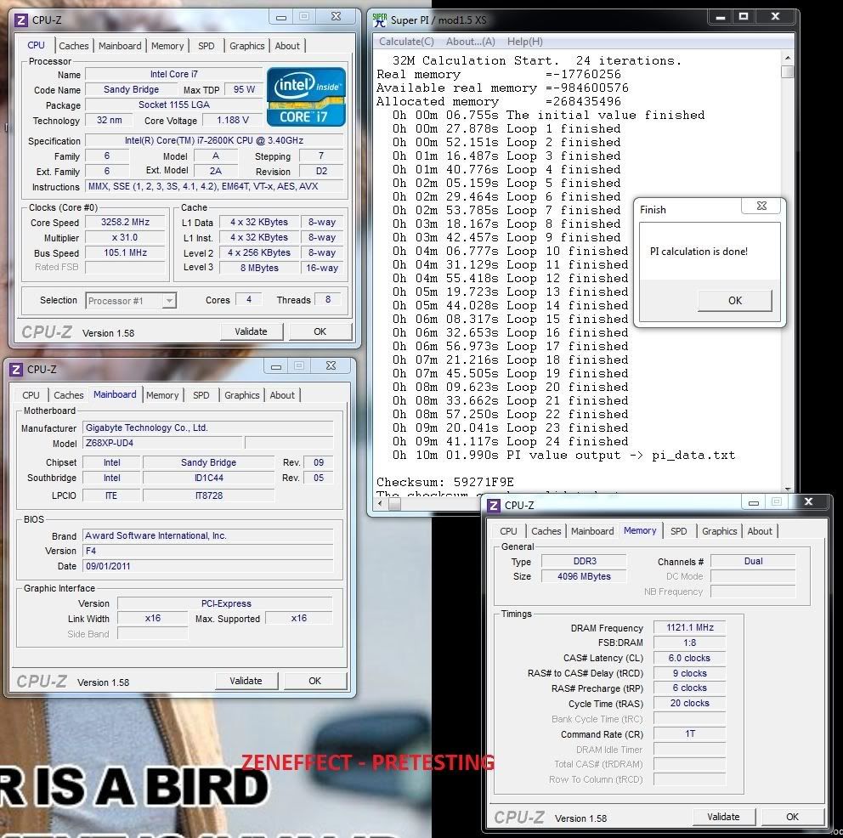
Task: Open SPD tab in the Mainboard CPU-Z window
Action: (x=201, y=395)
